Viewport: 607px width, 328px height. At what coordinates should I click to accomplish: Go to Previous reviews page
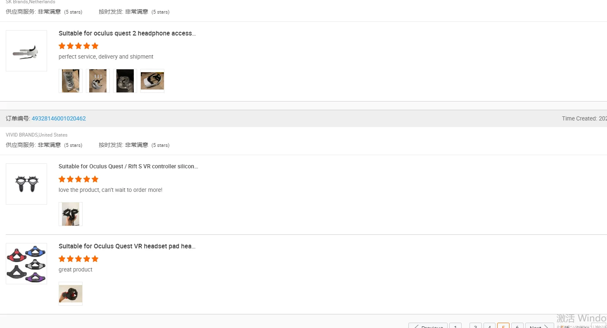tap(428, 326)
